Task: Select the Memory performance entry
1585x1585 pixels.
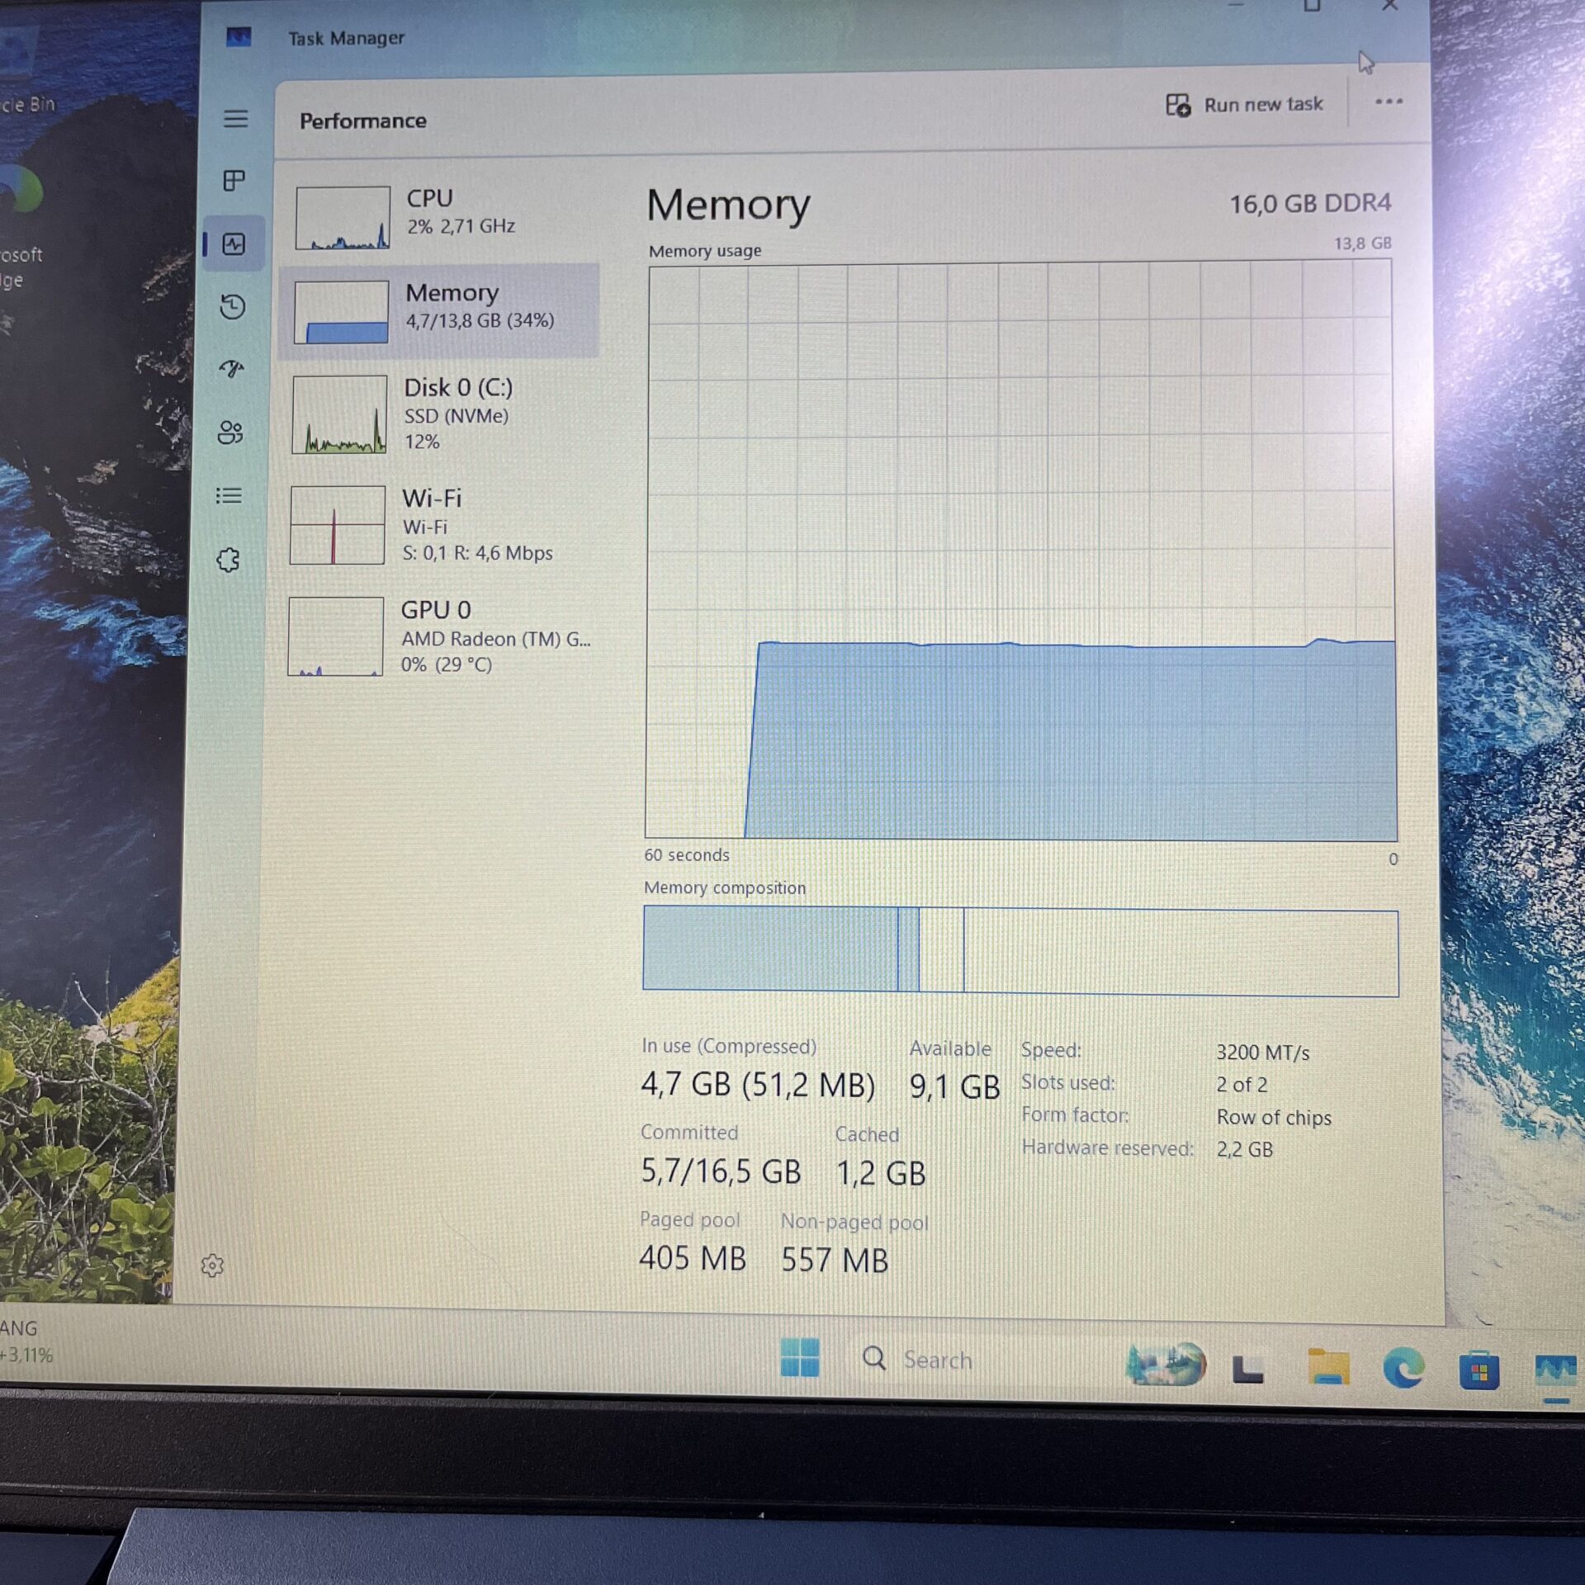Action: pyautogui.click(x=439, y=311)
